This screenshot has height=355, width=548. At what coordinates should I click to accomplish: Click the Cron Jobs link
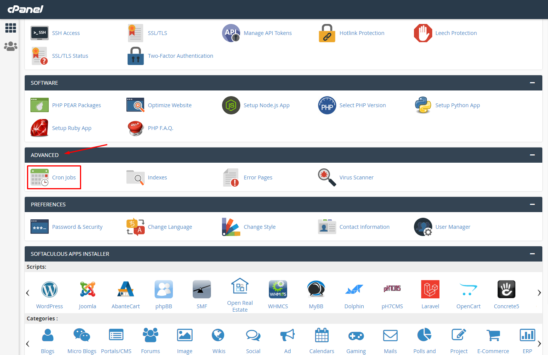point(64,177)
